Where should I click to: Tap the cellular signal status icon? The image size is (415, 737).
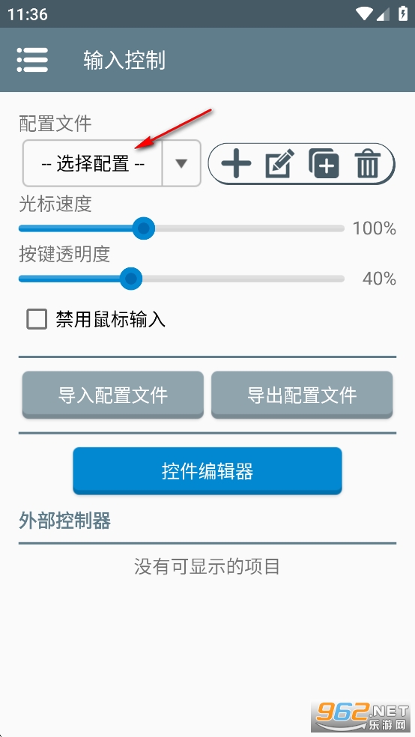383,14
